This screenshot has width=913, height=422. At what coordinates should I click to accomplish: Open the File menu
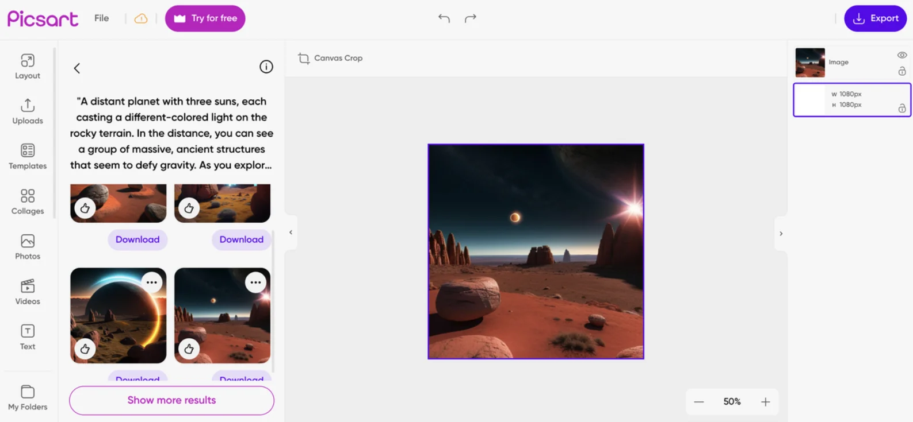(102, 18)
